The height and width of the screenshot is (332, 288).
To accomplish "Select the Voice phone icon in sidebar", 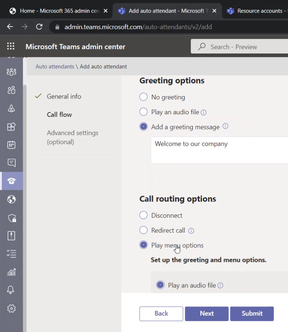I will (11, 181).
